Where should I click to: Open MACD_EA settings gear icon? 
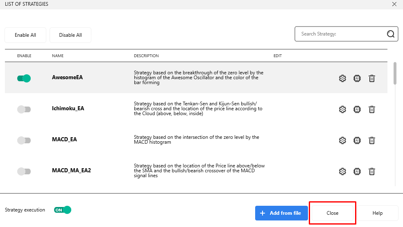[342, 140]
